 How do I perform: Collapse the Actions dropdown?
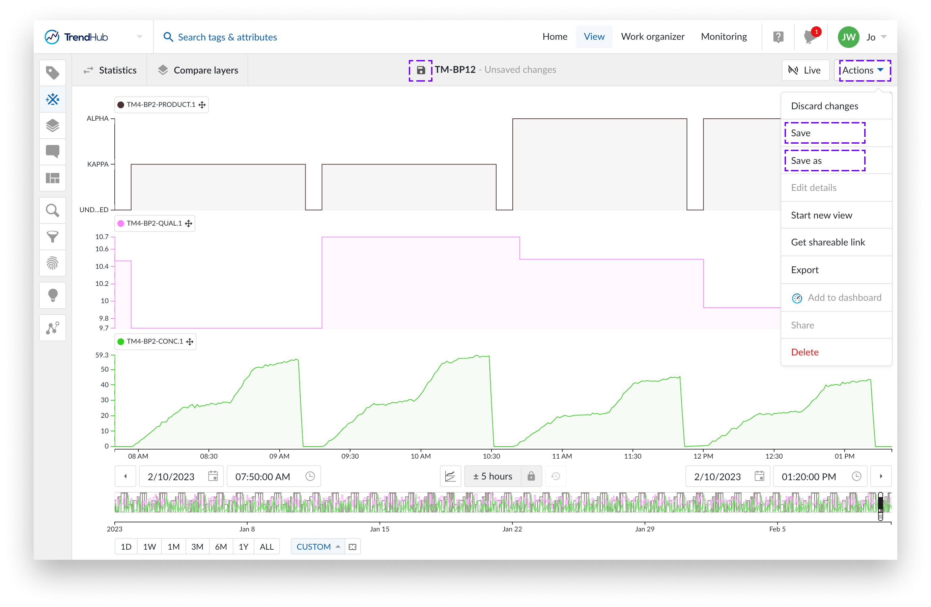coord(863,70)
